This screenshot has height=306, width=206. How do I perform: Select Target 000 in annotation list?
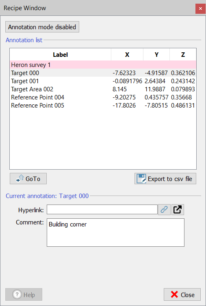point(103,73)
